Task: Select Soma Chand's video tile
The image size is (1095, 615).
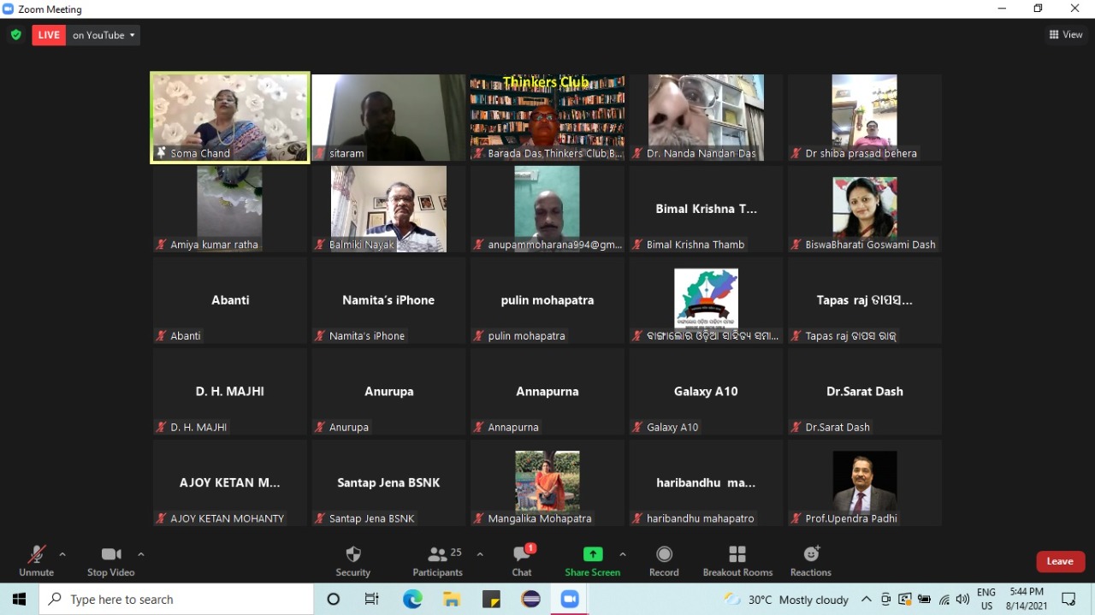Action: pos(230,117)
